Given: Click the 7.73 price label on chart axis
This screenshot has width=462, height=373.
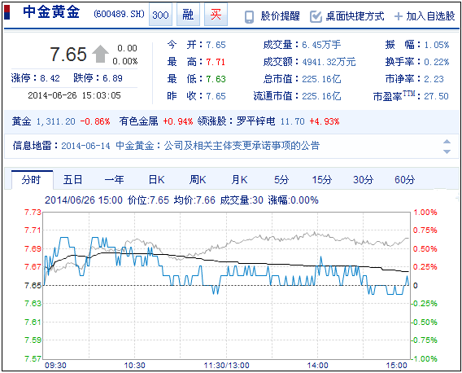Looking at the screenshot, I should (33, 213).
